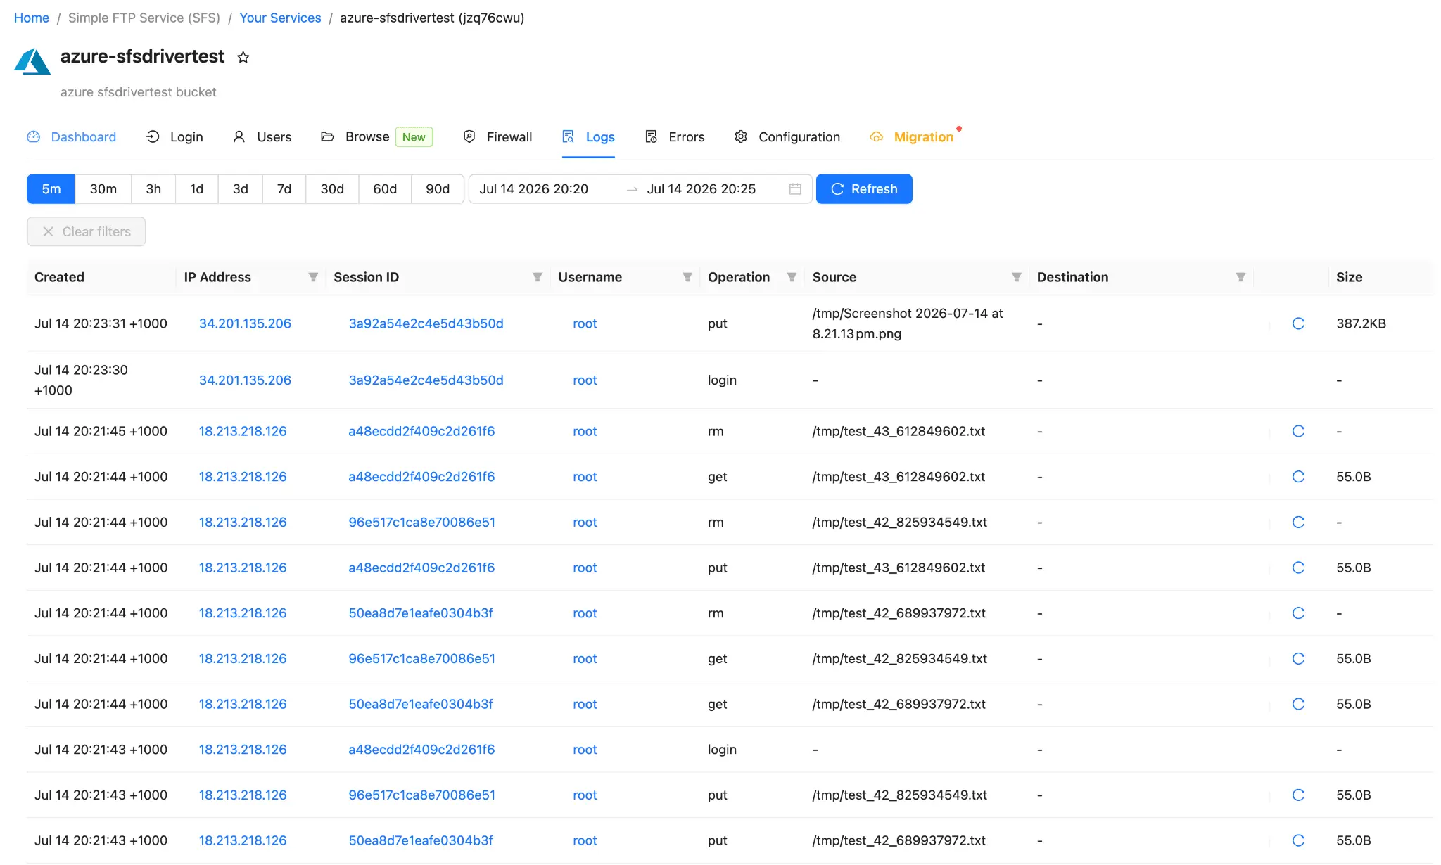
Task: Click username root in 20:21:45 rm row
Action: pyautogui.click(x=585, y=431)
